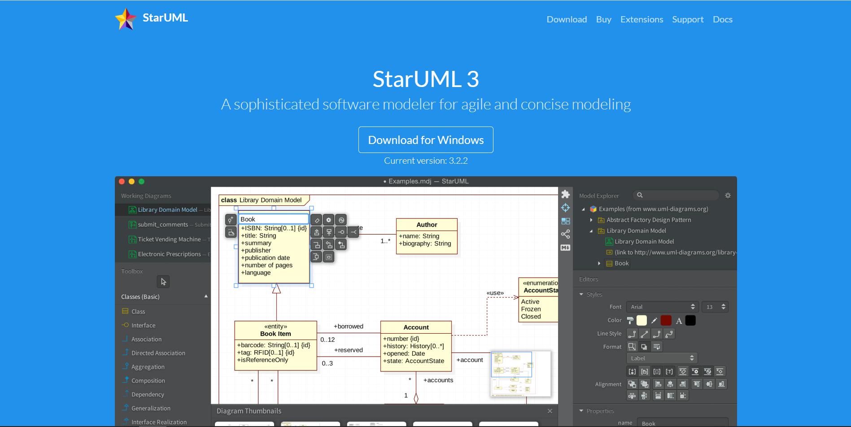Click the align bottom icon in Alignment
Screen dimensions: 851x427
[x=721, y=384]
